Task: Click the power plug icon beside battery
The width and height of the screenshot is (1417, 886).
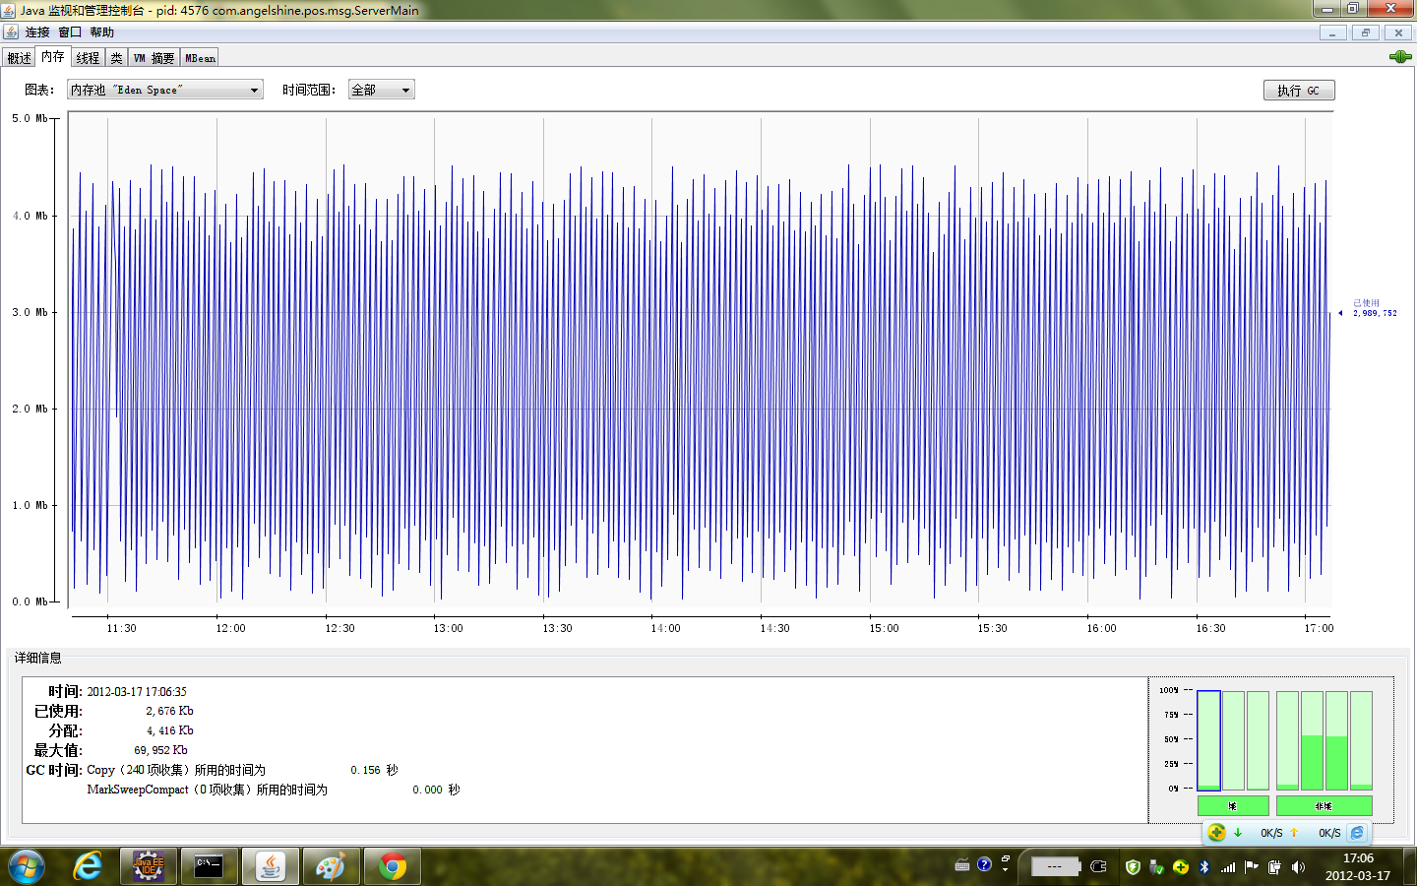Action: click(1099, 866)
